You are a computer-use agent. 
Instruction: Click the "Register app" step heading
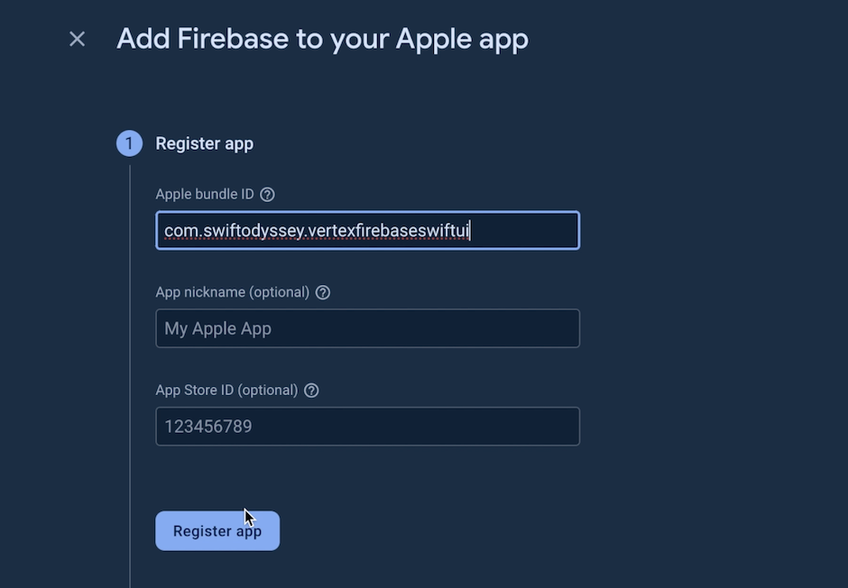click(x=205, y=143)
